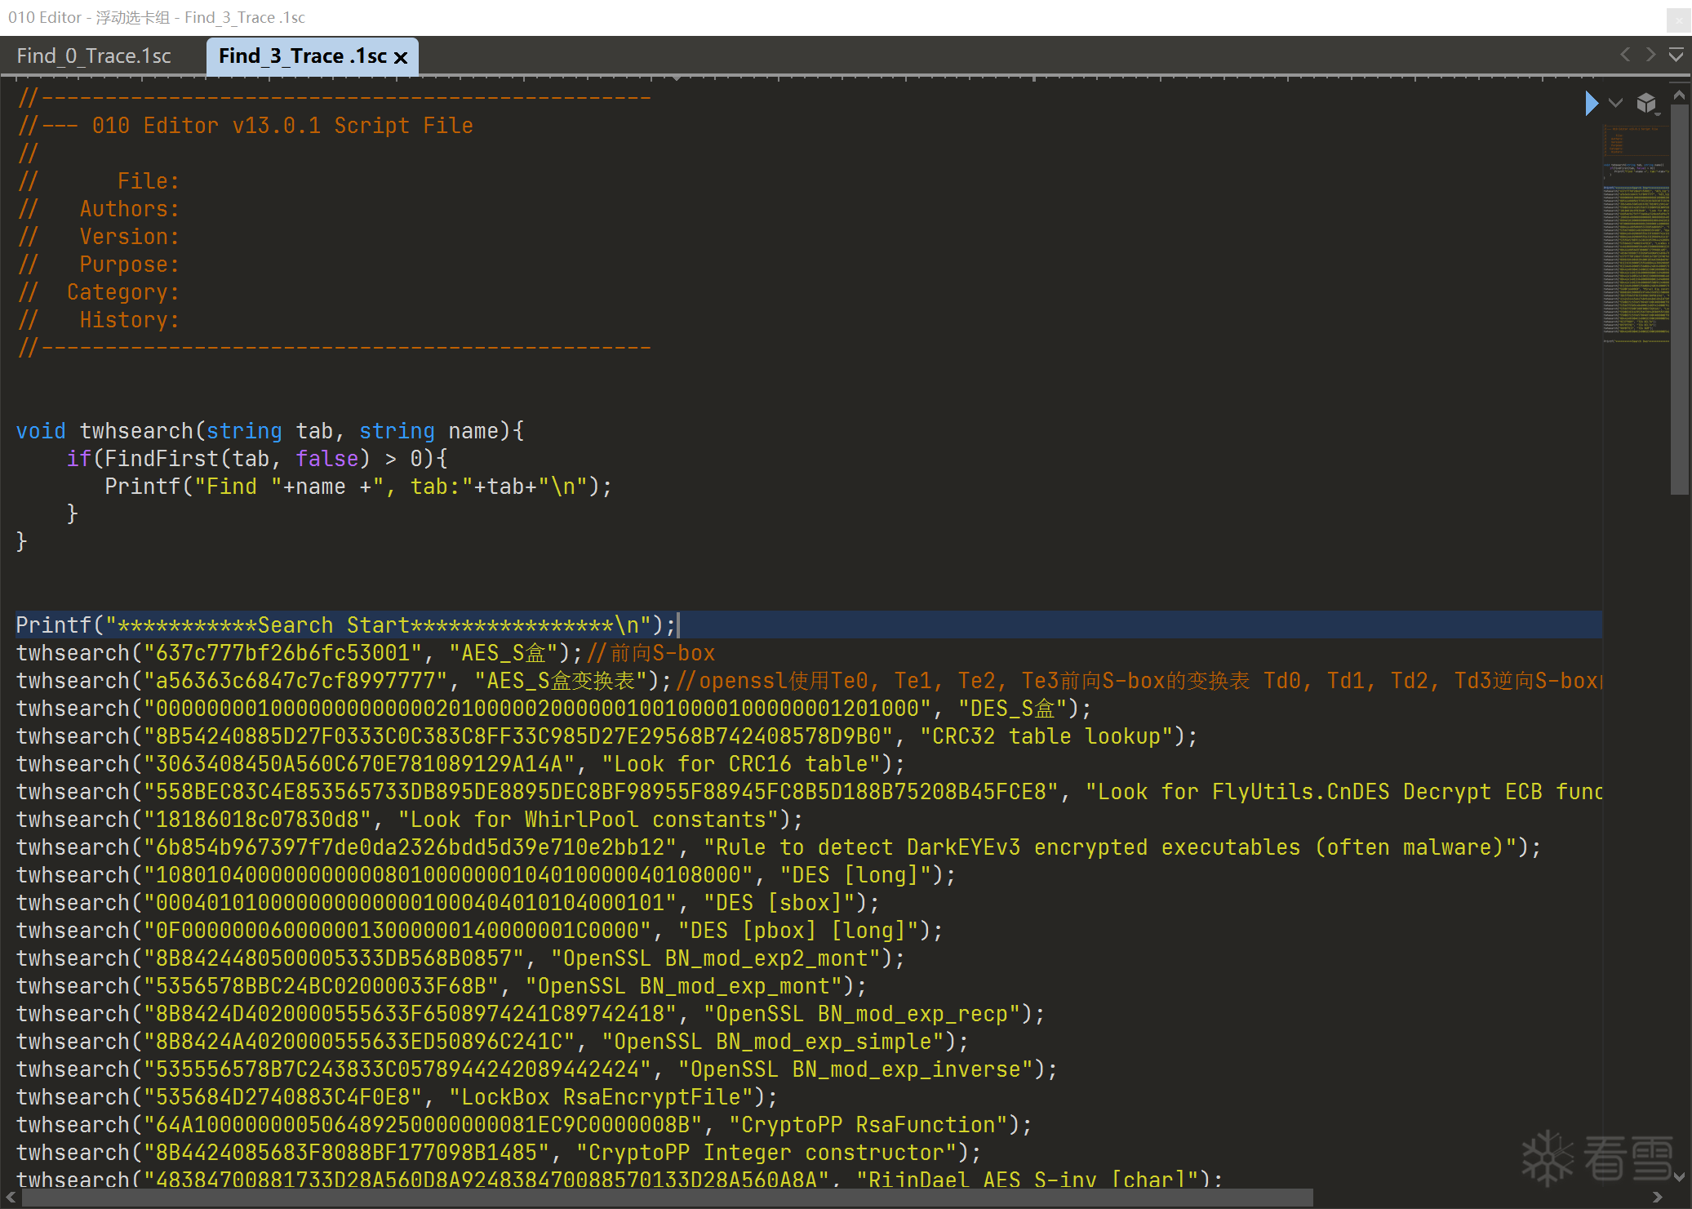Open the tab list dropdown
The height and width of the screenshot is (1209, 1692).
(x=1676, y=56)
